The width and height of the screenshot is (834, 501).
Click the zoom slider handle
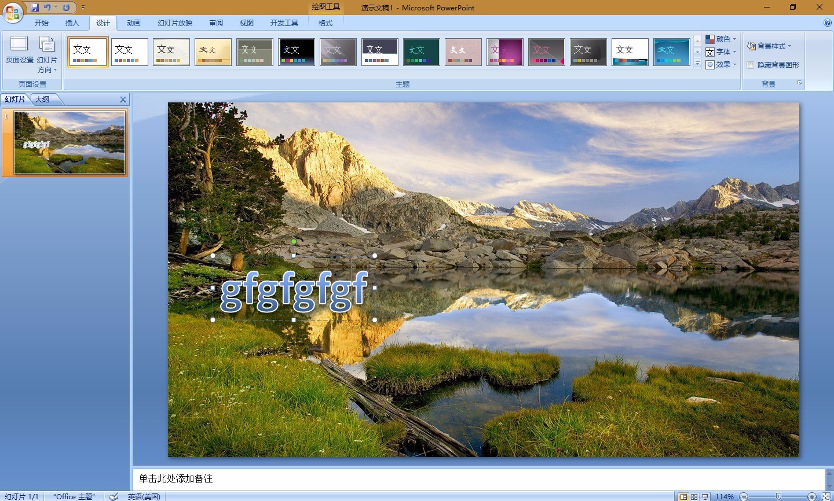coord(778,496)
